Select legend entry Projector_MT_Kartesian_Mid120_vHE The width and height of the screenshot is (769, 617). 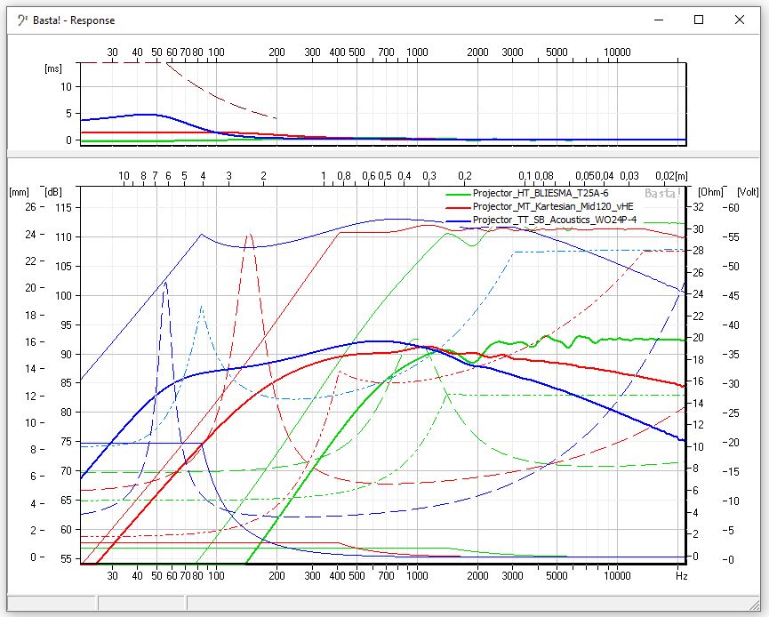552,206
